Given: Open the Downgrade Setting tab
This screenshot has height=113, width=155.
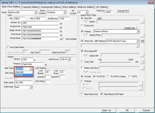Looking at the screenshot, I should pos(51,7).
